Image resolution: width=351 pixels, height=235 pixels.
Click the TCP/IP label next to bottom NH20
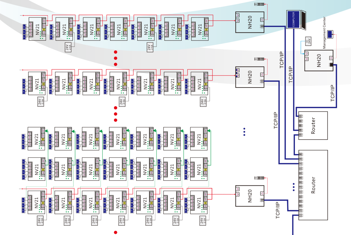(x=278, y=211)
